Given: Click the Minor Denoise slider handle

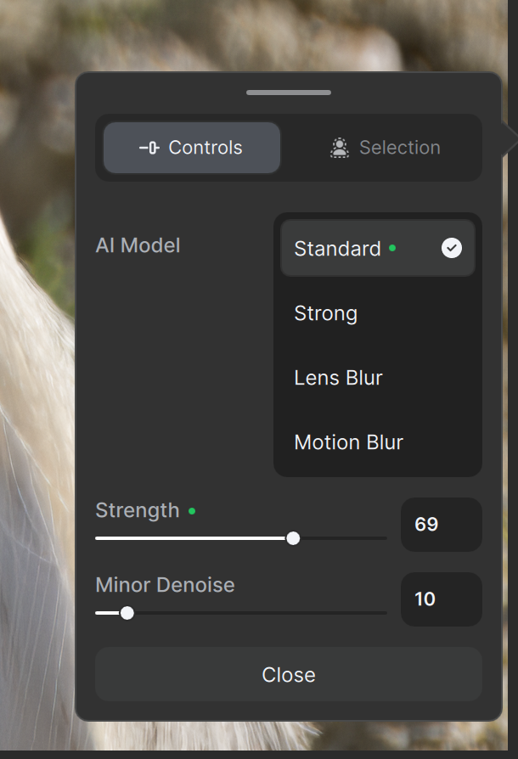Looking at the screenshot, I should (x=127, y=613).
